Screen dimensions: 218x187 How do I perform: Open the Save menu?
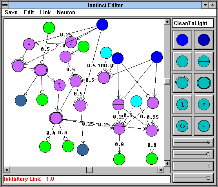[x=11, y=13]
